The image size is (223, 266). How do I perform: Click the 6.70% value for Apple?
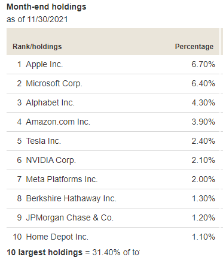pos(203,64)
